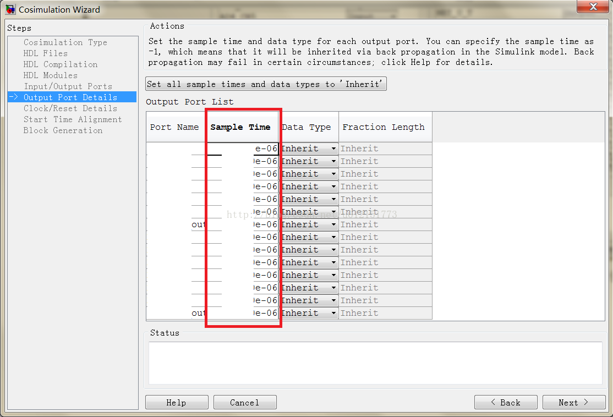Go to the Start Time Alignment step
The width and height of the screenshot is (613, 417).
pos(73,119)
